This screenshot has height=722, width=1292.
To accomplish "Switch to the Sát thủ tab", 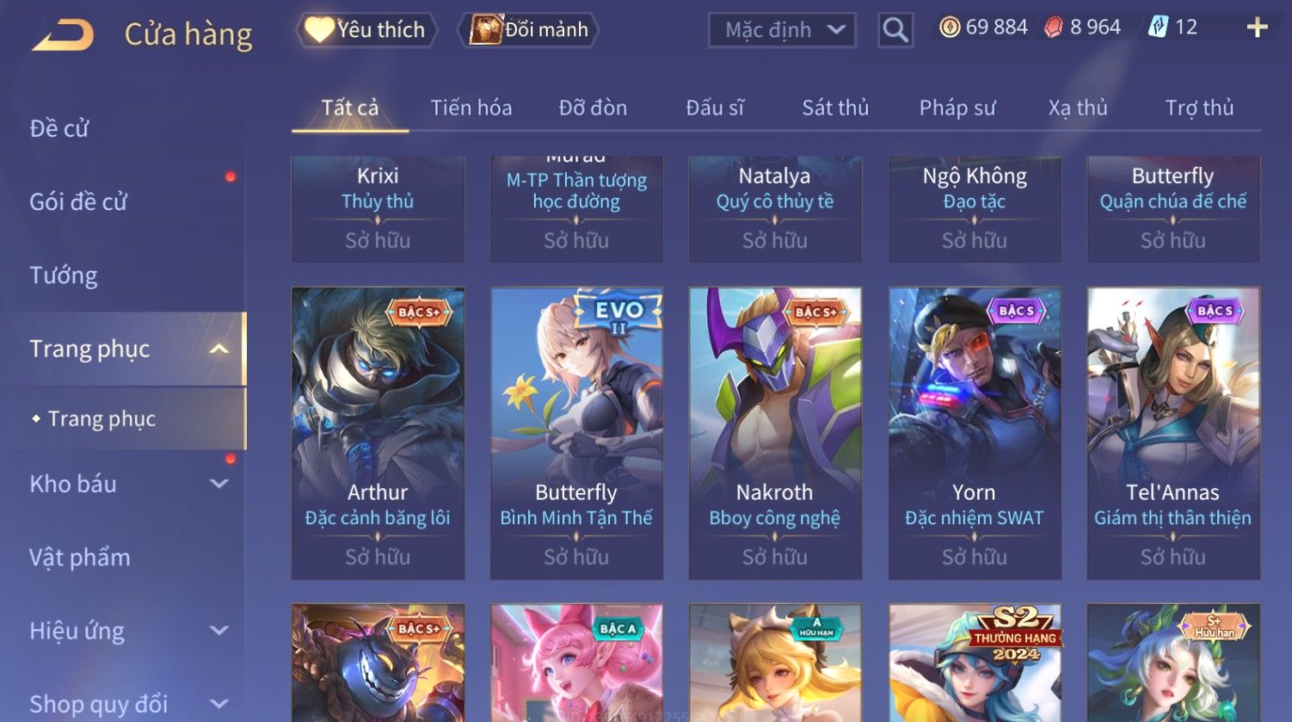I will (835, 108).
